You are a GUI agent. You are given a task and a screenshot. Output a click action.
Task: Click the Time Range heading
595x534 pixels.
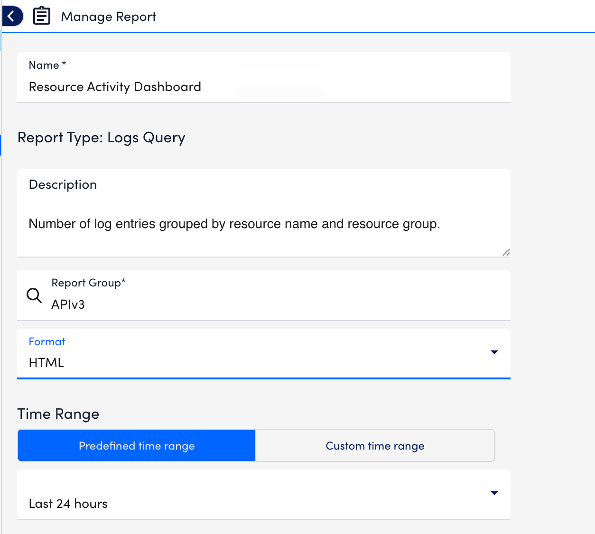(58, 414)
